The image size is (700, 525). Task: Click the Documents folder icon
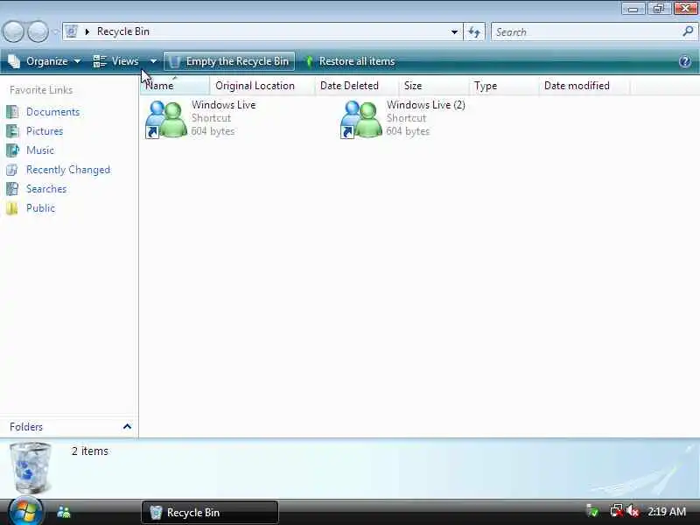point(12,112)
